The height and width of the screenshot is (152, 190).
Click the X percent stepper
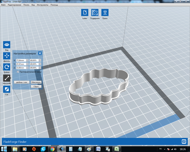tap(40, 60)
